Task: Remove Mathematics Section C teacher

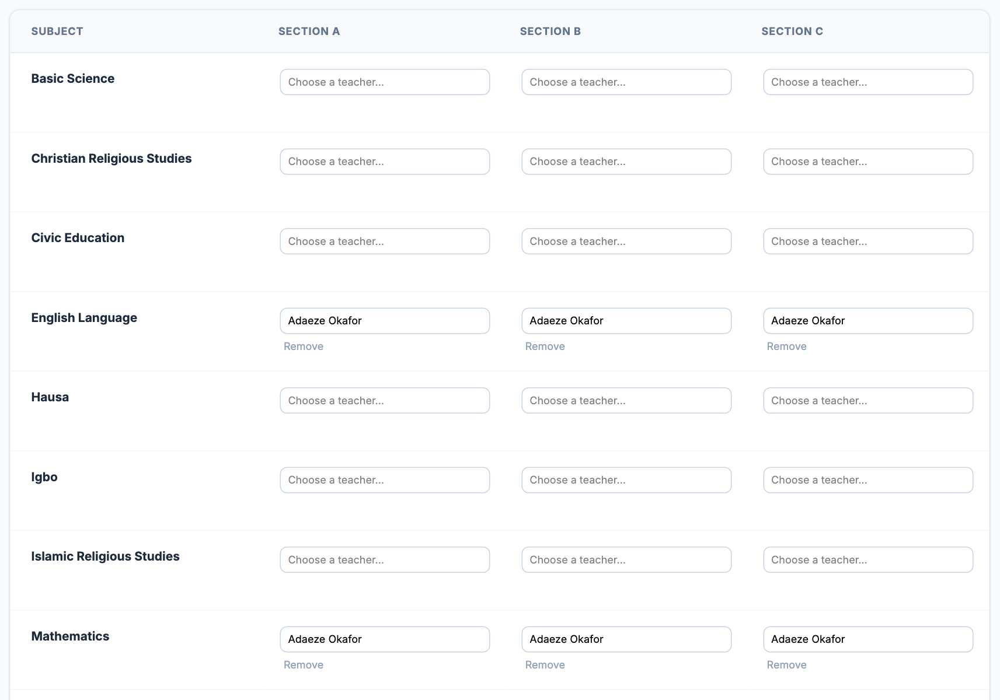Action: pyautogui.click(x=787, y=665)
